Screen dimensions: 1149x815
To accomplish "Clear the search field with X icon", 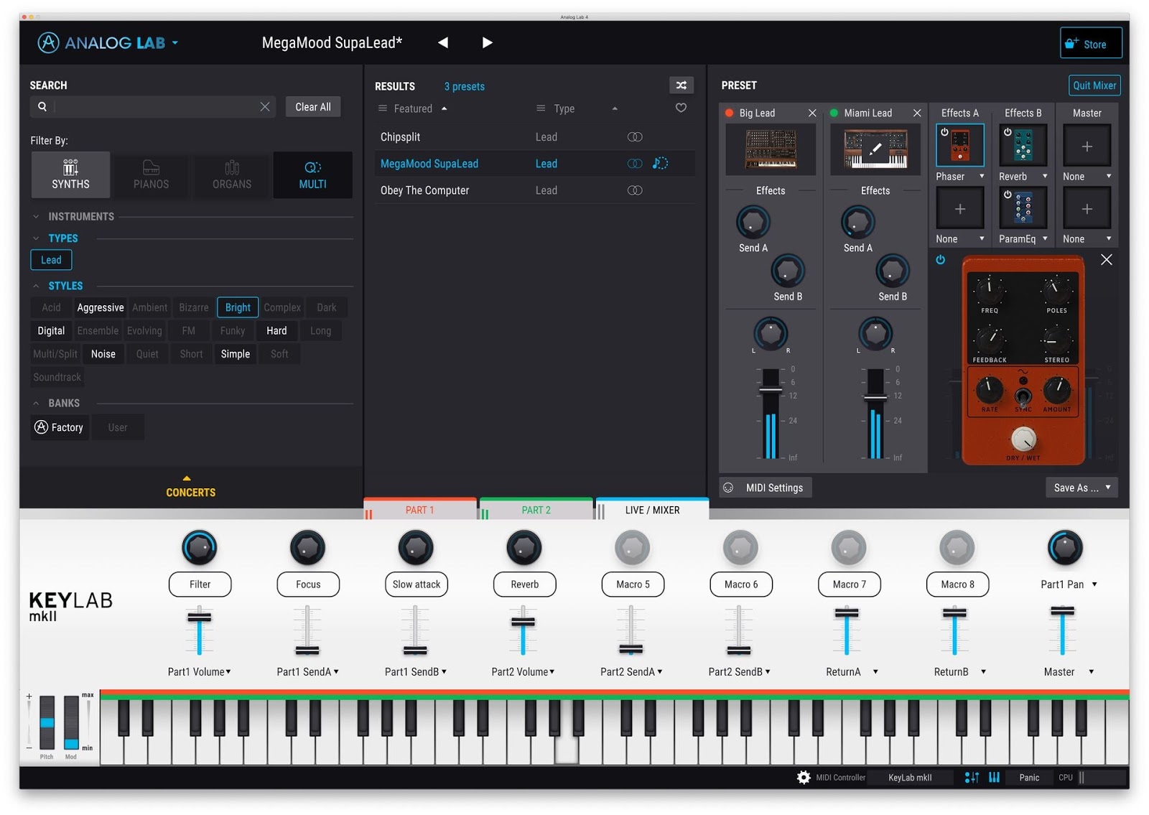I will tap(265, 107).
